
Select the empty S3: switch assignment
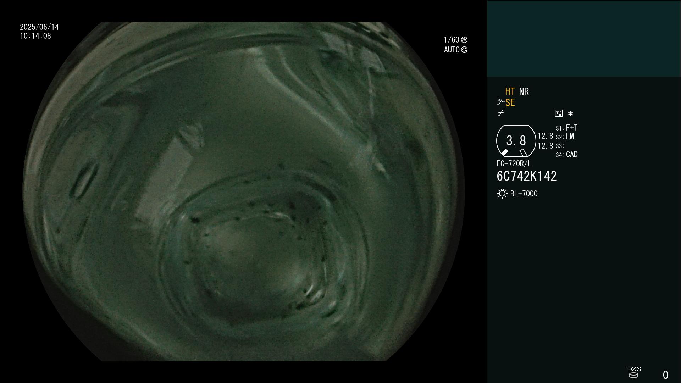pyautogui.click(x=560, y=146)
